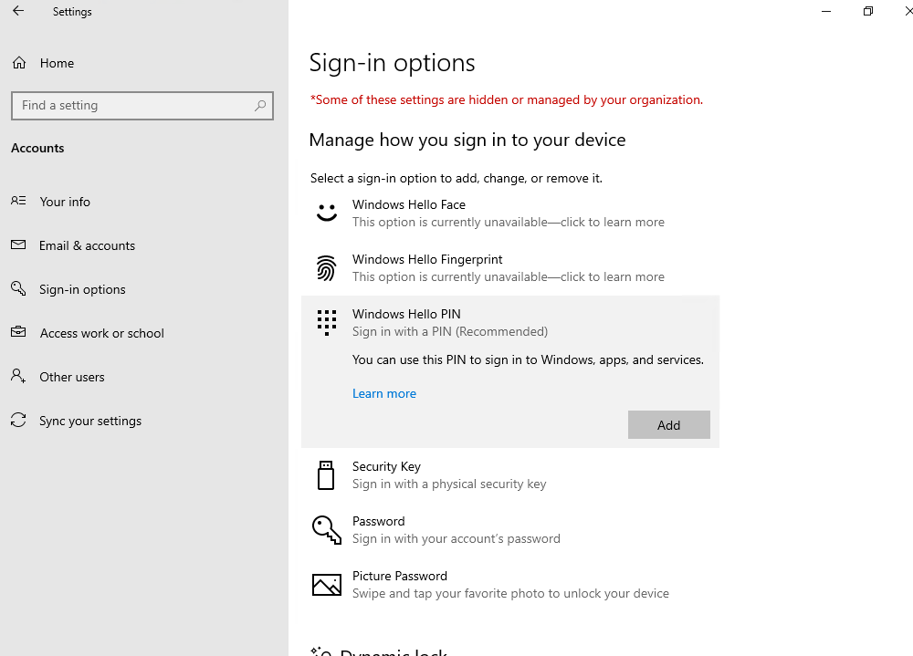913x656 pixels.
Task: Click the Security Key USB icon
Action: pyautogui.click(x=326, y=475)
